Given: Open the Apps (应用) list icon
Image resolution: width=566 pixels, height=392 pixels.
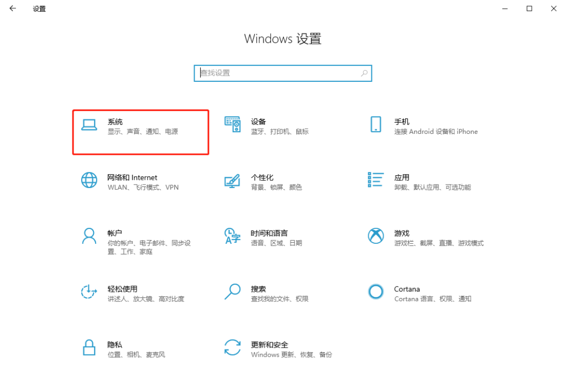Looking at the screenshot, I should (x=376, y=180).
